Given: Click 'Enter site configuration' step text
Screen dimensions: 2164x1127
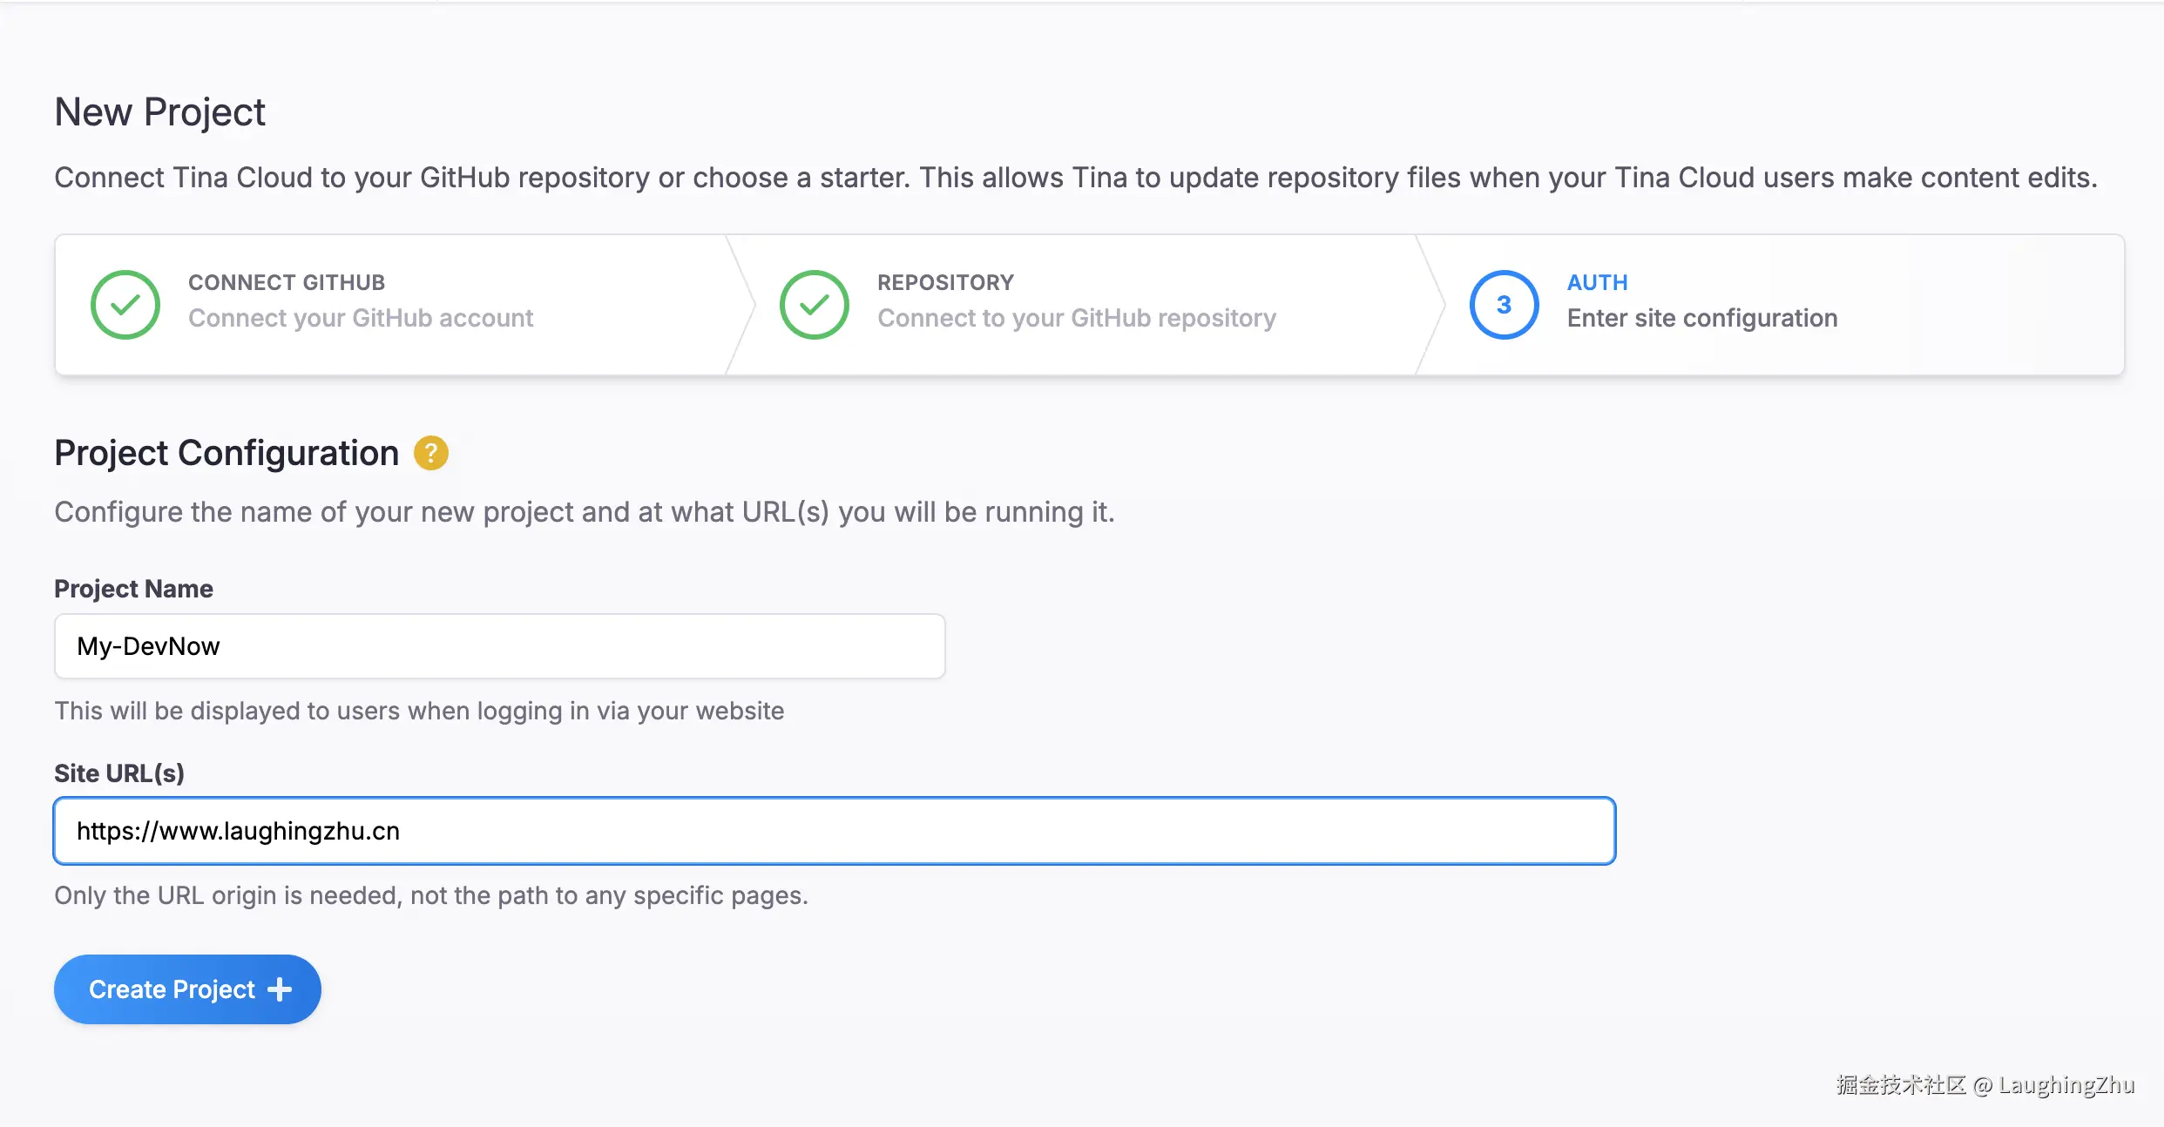Looking at the screenshot, I should (1702, 318).
